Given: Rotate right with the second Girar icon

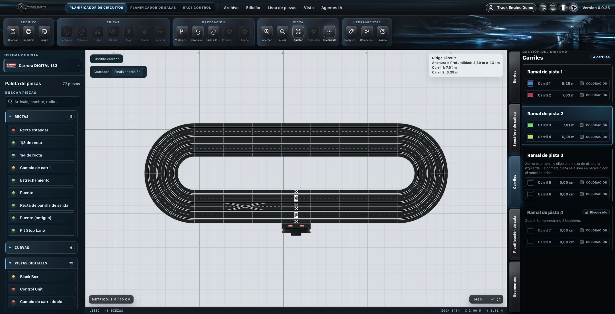Looking at the screenshot, I should [x=213, y=32].
